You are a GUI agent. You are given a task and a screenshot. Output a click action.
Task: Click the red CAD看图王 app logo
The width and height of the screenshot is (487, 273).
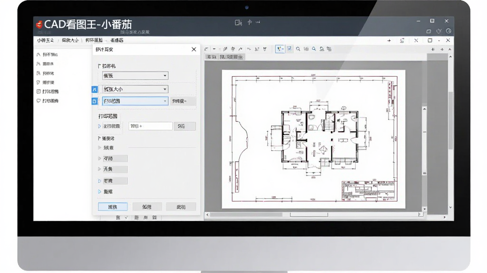point(39,25)
